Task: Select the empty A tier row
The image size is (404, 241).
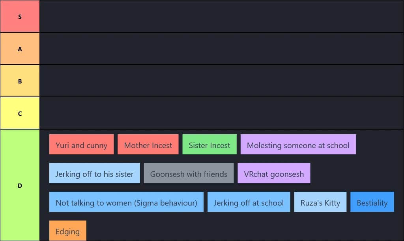Action: click(221, 49)
